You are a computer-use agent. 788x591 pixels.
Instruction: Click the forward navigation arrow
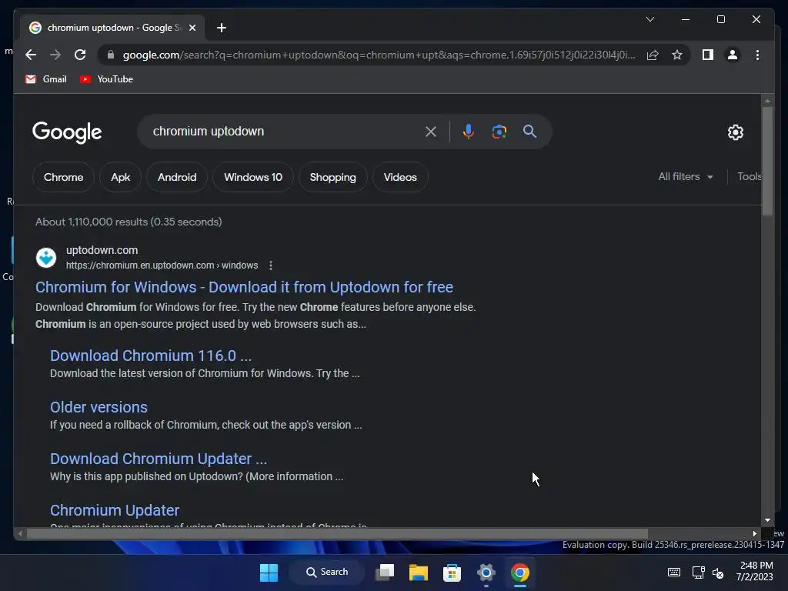(x=55, y=55)
